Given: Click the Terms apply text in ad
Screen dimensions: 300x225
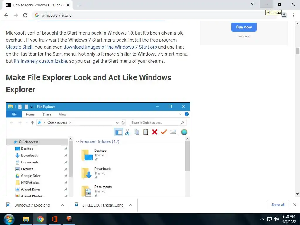Looking at the screenshot, I should tap(244, 36).
